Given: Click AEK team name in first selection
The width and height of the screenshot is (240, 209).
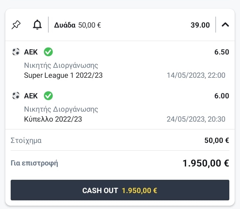Looking at the screenshot, I should coord(31,52).
